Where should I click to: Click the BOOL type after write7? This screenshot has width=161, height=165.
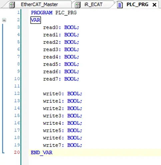click(74, 145)
